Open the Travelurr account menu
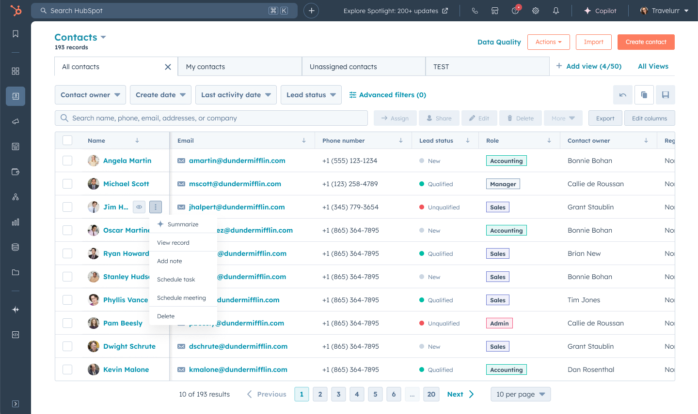 pos(665,11)
